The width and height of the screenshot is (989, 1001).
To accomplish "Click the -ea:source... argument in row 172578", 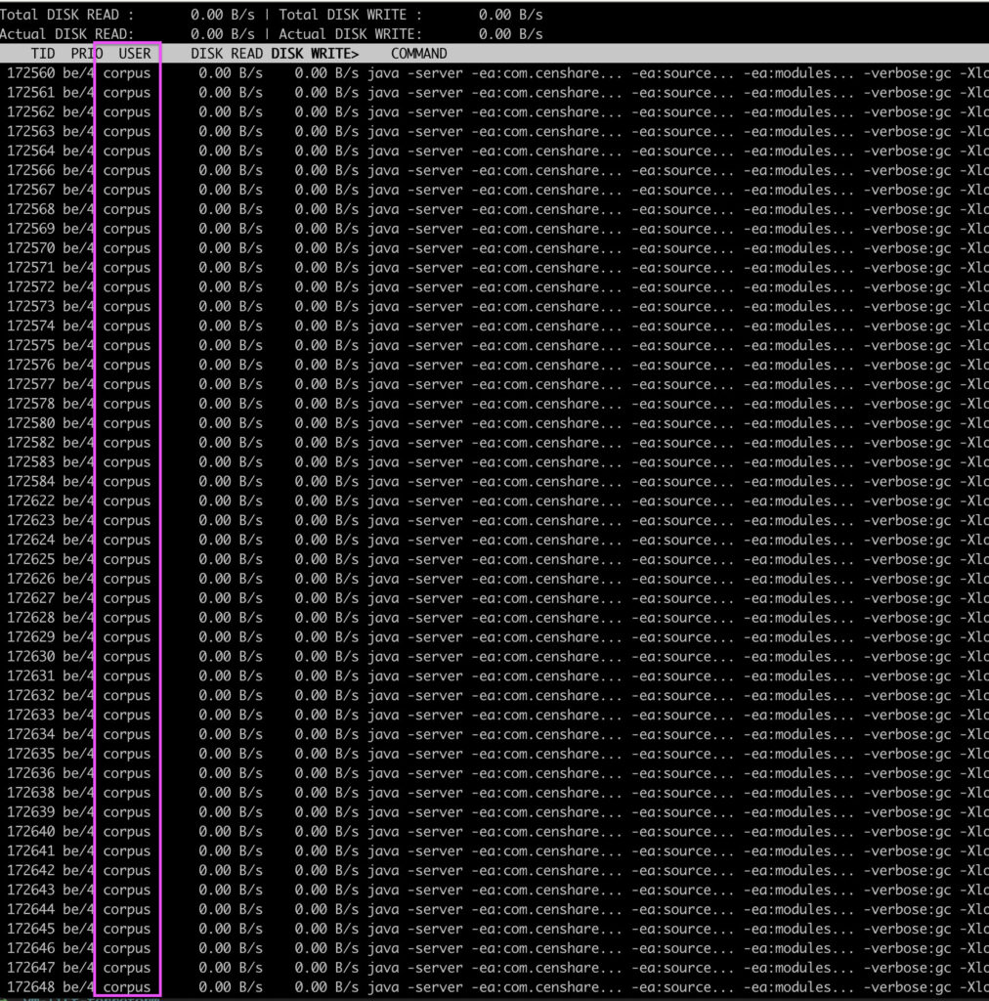I will click(x=682, y=404).
